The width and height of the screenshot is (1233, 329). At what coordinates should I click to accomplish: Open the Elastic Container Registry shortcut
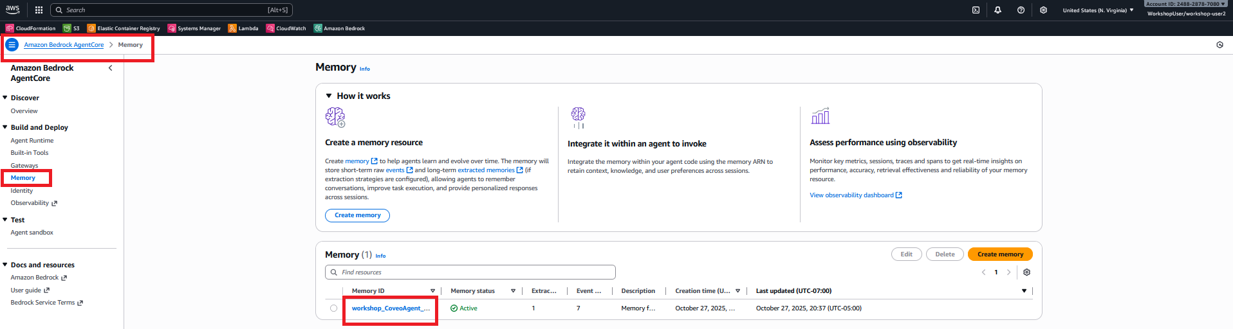tap(124, 28)
